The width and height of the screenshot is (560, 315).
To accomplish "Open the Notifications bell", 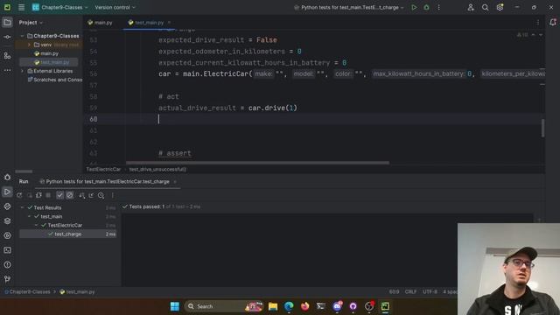I will tap(553, 23).
